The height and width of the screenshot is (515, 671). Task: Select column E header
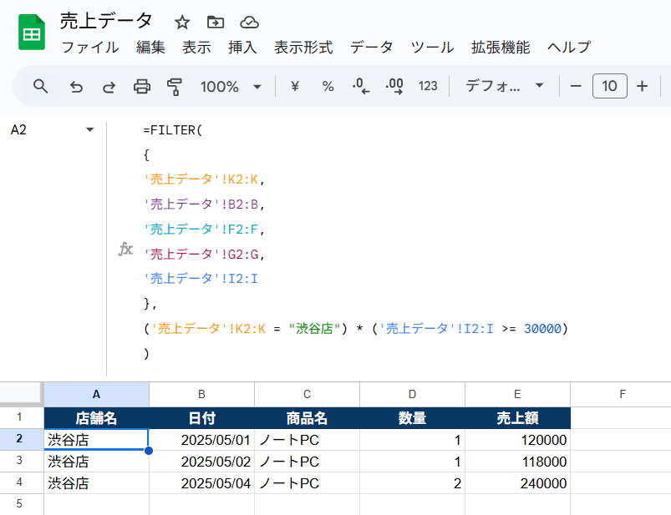[x=517, y=394]
